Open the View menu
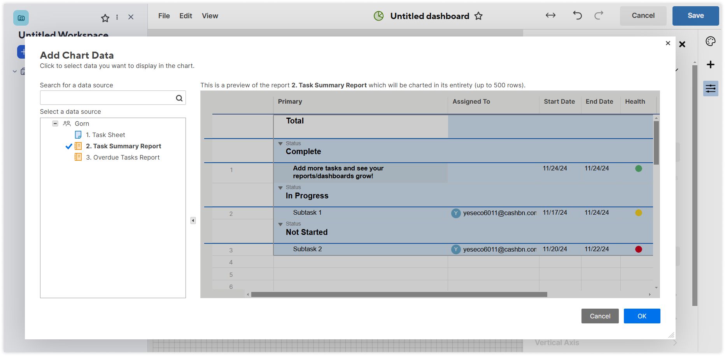 click(x=210, y=16)
